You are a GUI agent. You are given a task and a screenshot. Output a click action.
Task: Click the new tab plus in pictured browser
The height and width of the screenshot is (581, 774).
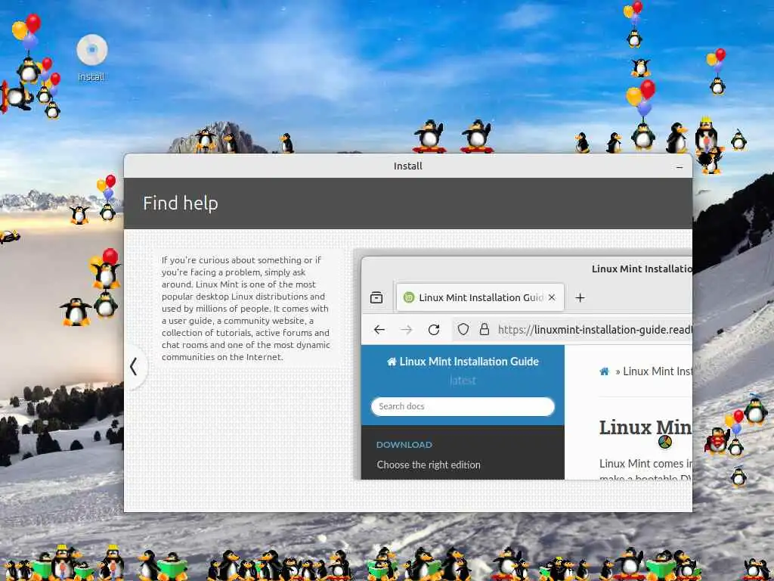(580, 297)
